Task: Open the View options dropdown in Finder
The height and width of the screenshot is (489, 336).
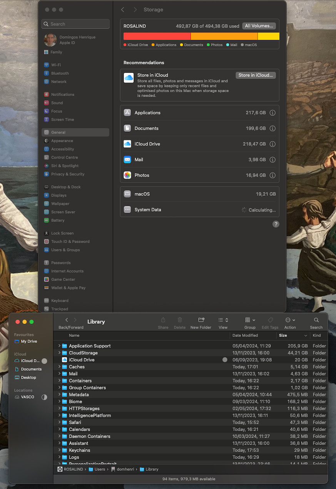Action: point(223,320)
